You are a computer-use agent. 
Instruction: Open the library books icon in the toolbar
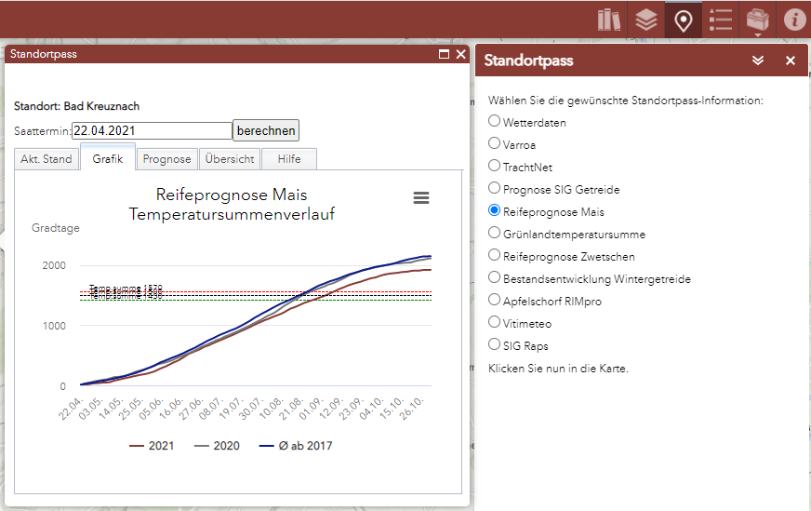point(609,20)
